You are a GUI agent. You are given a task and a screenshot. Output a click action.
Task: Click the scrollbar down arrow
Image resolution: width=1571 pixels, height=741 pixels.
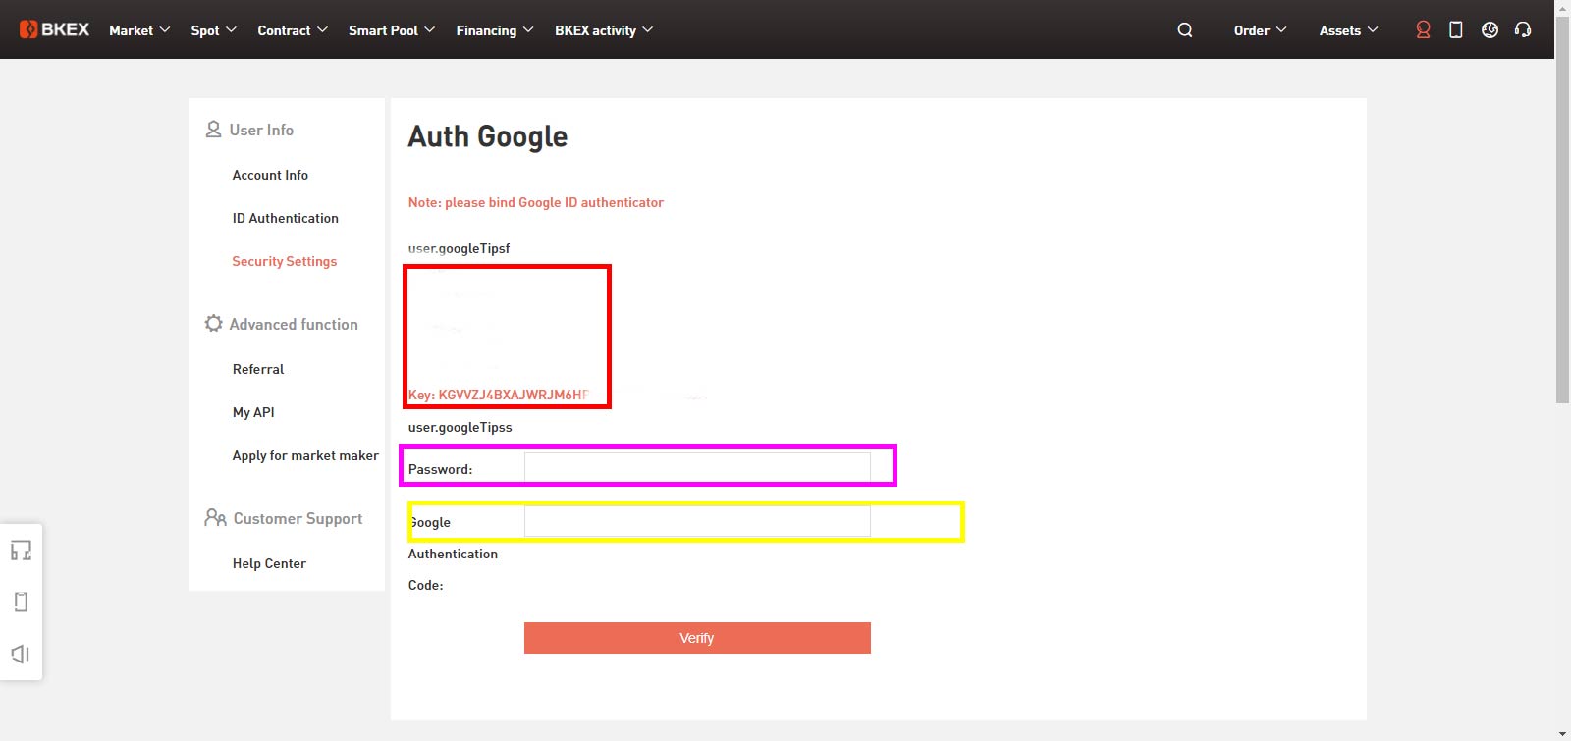[x=1562, y=734]
